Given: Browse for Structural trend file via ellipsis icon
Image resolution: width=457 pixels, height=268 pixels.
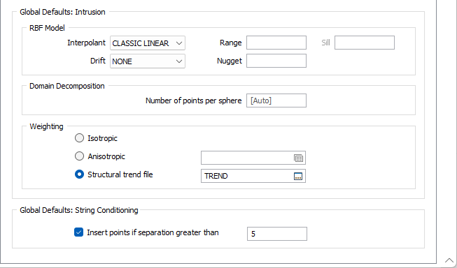Looking at the screenshot, I should 298,176.
